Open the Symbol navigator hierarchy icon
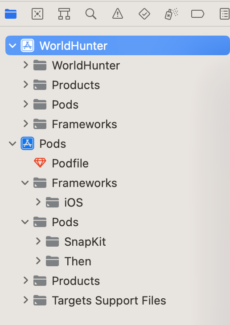 click(x=64, y=14)
